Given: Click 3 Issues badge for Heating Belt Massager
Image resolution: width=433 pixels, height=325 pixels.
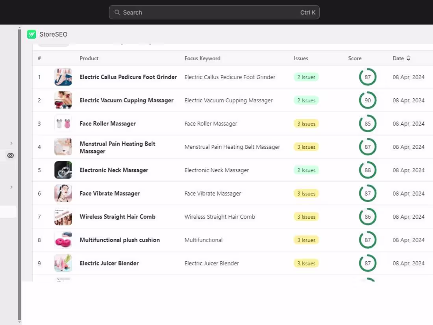Looking at the screenshot, I should point(306,147).
